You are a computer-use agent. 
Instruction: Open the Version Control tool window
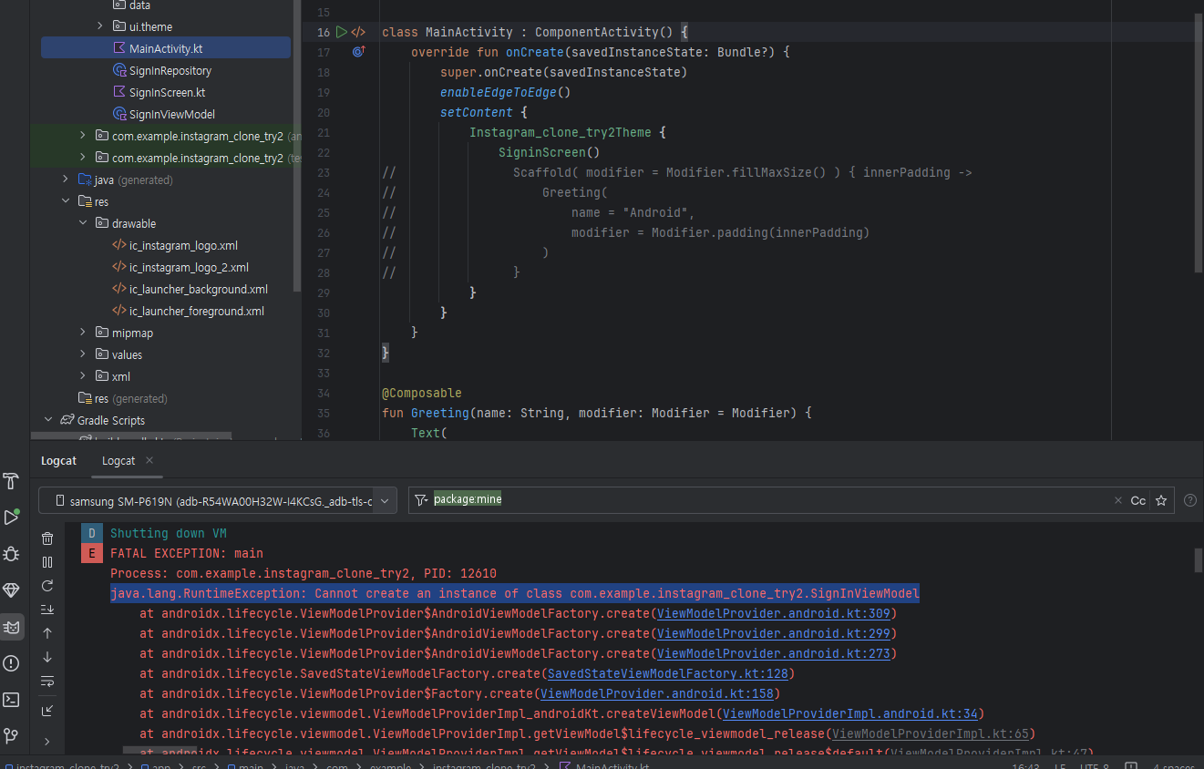click(11, 735)
